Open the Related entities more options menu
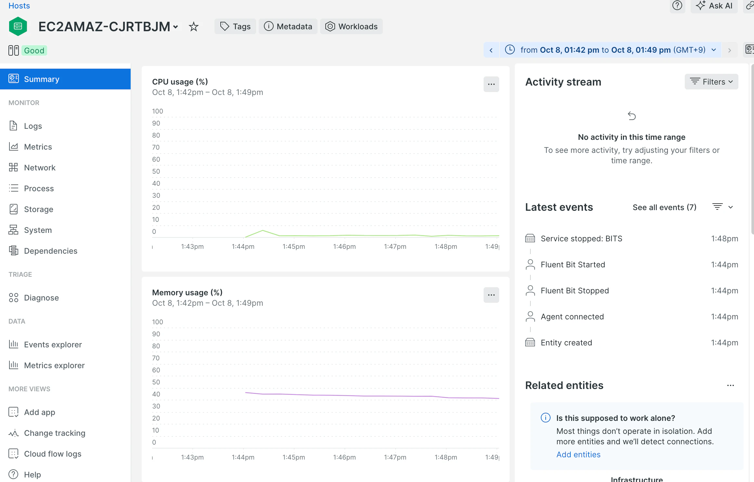The width and height of the screenshot is (754, 482). point(730,385)
